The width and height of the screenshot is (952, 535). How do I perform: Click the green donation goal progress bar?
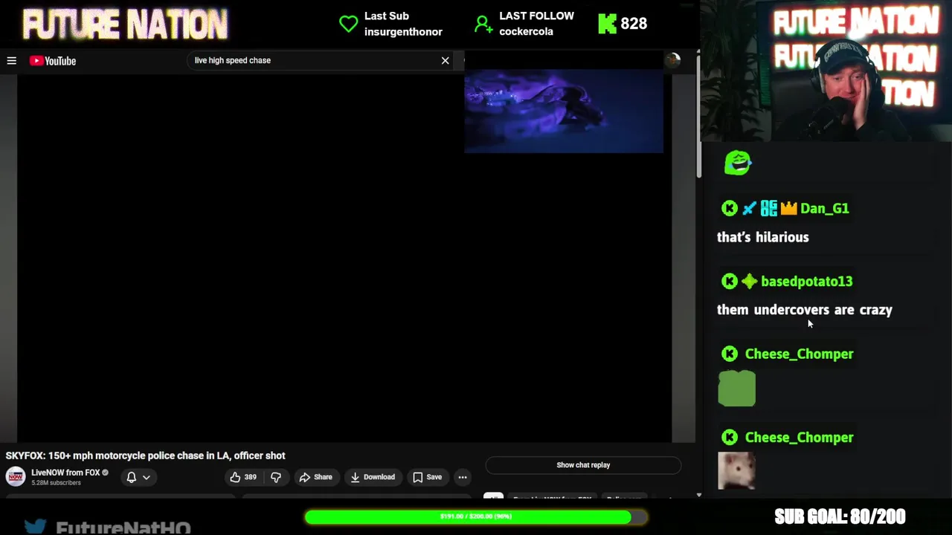(x=475, y=516)
